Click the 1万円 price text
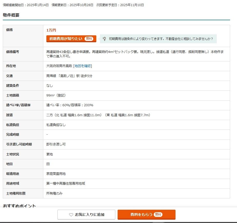Viewport: 237px width, 223px height. pos(51,30)
